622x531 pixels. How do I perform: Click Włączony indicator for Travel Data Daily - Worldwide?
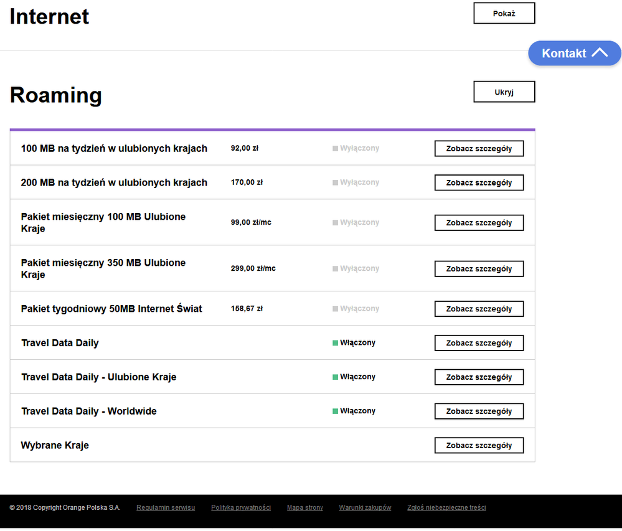tap(354, 411)
